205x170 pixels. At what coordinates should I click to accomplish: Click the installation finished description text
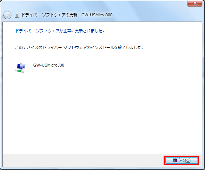[79, 48]
